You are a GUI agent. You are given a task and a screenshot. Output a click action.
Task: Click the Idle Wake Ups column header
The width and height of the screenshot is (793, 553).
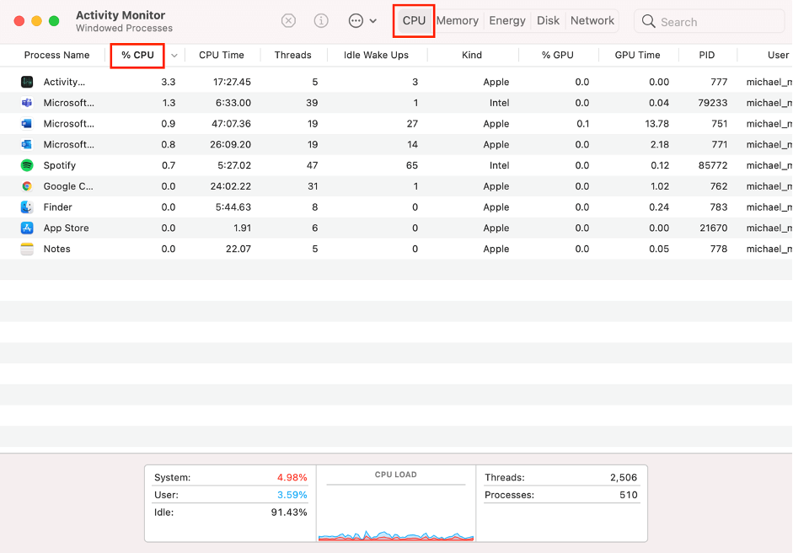tap(376, 56)
